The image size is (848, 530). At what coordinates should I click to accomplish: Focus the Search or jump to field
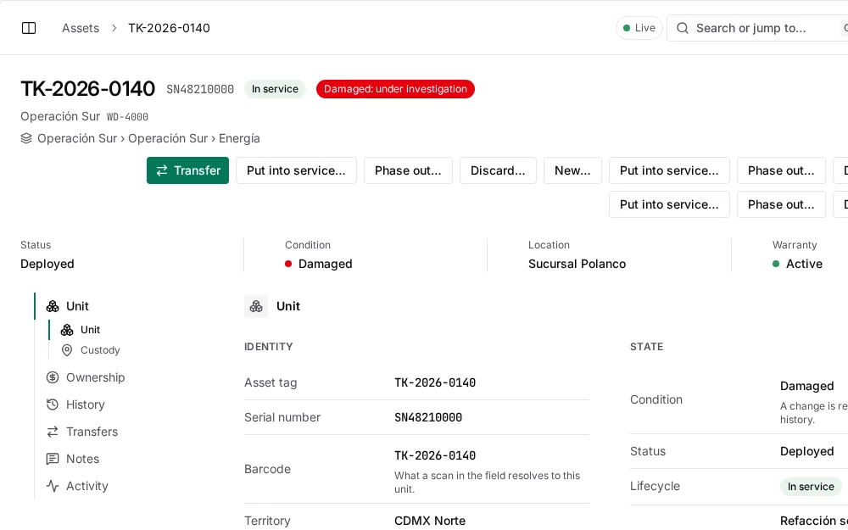(757, 28)
